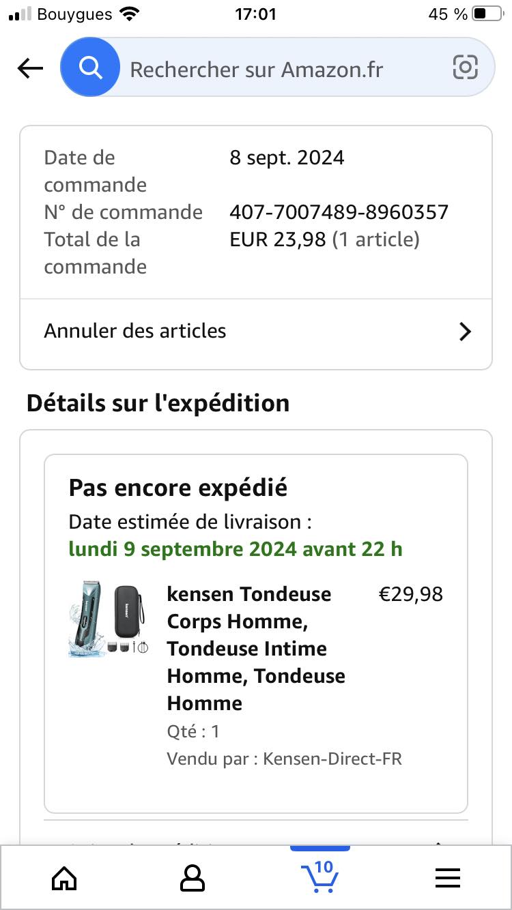Open the Home tab icon
Image resolution: width=512 pixels, height=910 pixels.
click(64, 879)
